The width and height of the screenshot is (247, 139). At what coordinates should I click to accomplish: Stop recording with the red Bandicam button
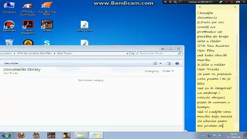click(x=232, y=2)
